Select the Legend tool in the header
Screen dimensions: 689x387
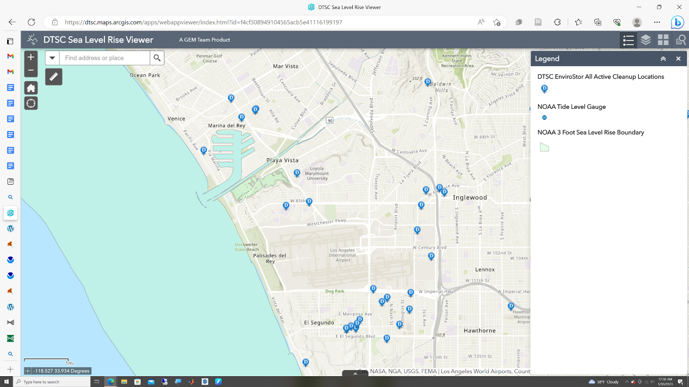click(x=628, y=40)
